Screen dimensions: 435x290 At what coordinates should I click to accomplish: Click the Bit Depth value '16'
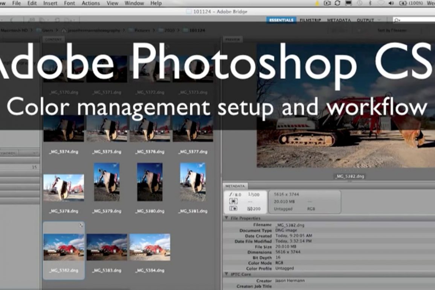[278, 257]
